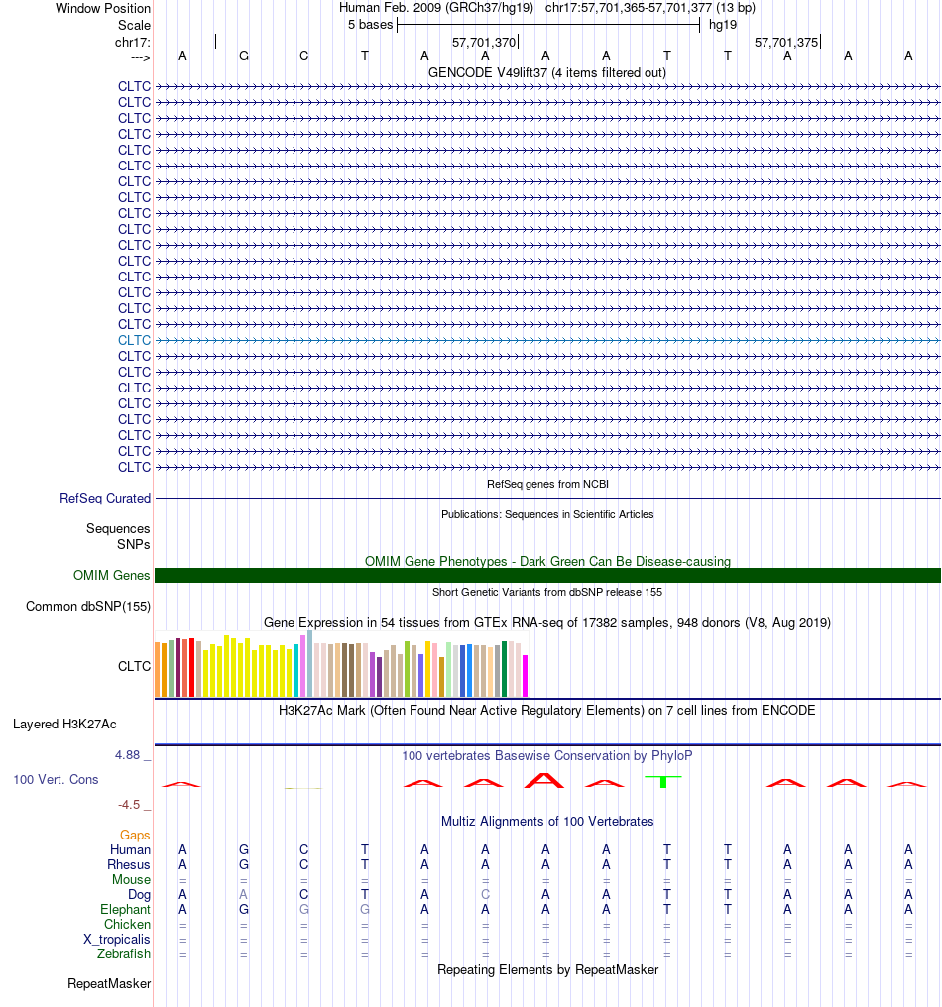Click the CLTC label beside GTEx bar chart
This screenshot has width=942, height=1007.
tap(134, 667)
